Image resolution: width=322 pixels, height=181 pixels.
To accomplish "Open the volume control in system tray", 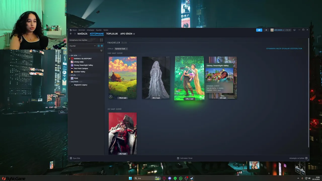I will pyautogui.click(x=309, y=178).
